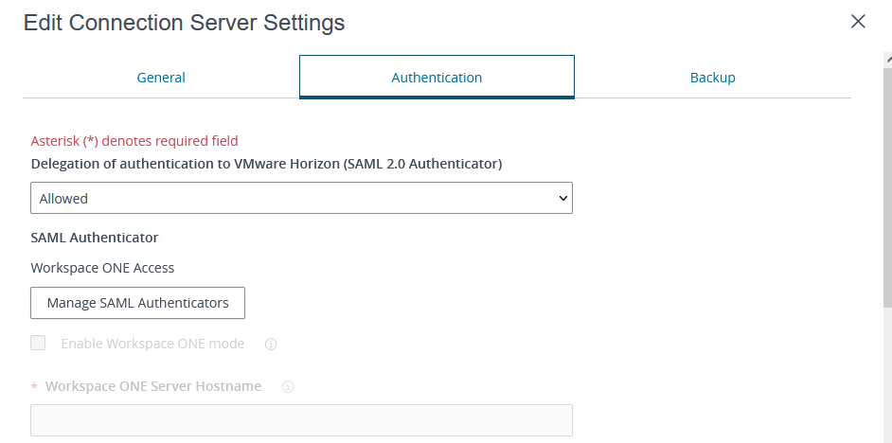The image size is (892, 443).
Task: Focus the Workspace ONE Server Hostname field
Action: [x=301, y=420]
